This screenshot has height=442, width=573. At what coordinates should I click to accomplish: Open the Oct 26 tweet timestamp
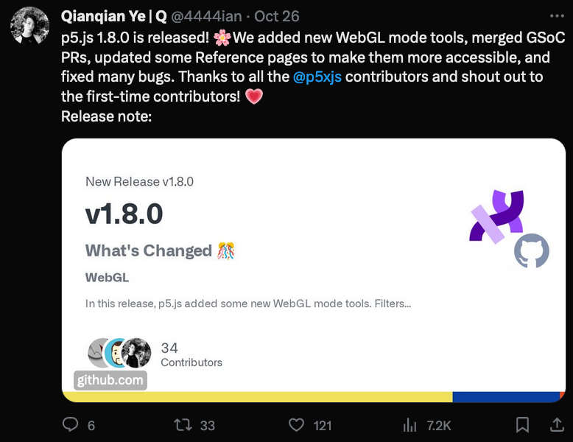point(277,16)
